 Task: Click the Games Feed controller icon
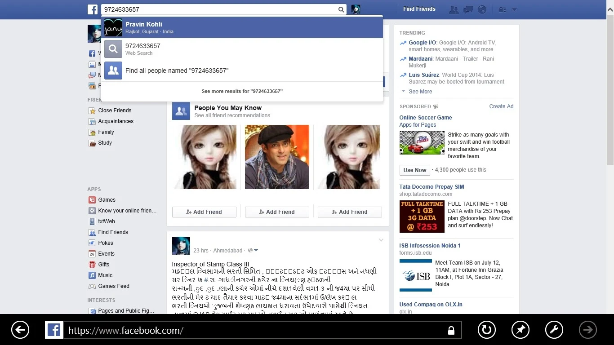coord(92,286)
